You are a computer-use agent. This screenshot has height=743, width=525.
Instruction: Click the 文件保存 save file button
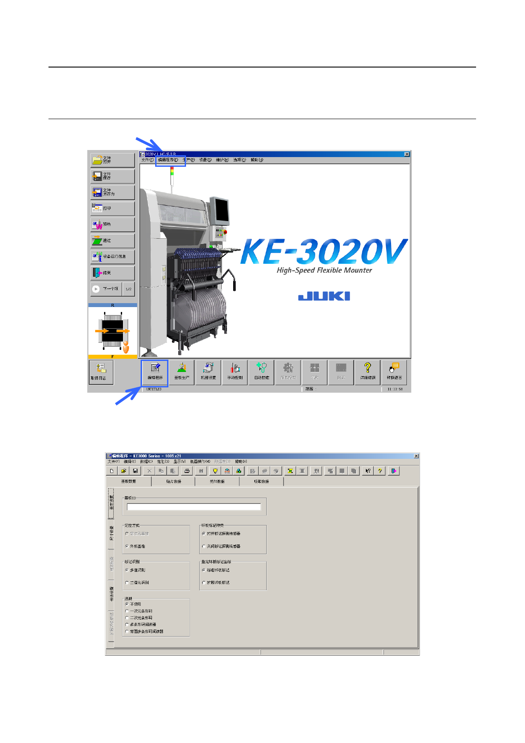[x=112, y=176]
